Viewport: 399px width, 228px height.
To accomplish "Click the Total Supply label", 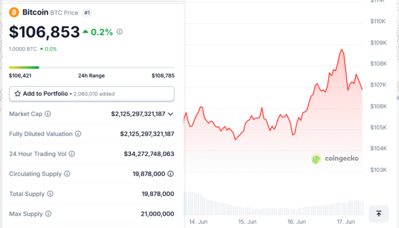I will pyautogui.click(x=27, y=194).
